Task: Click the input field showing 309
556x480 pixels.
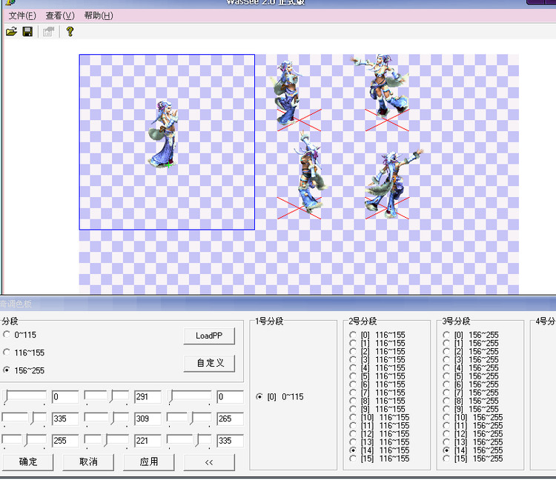Action: [148, 419]
